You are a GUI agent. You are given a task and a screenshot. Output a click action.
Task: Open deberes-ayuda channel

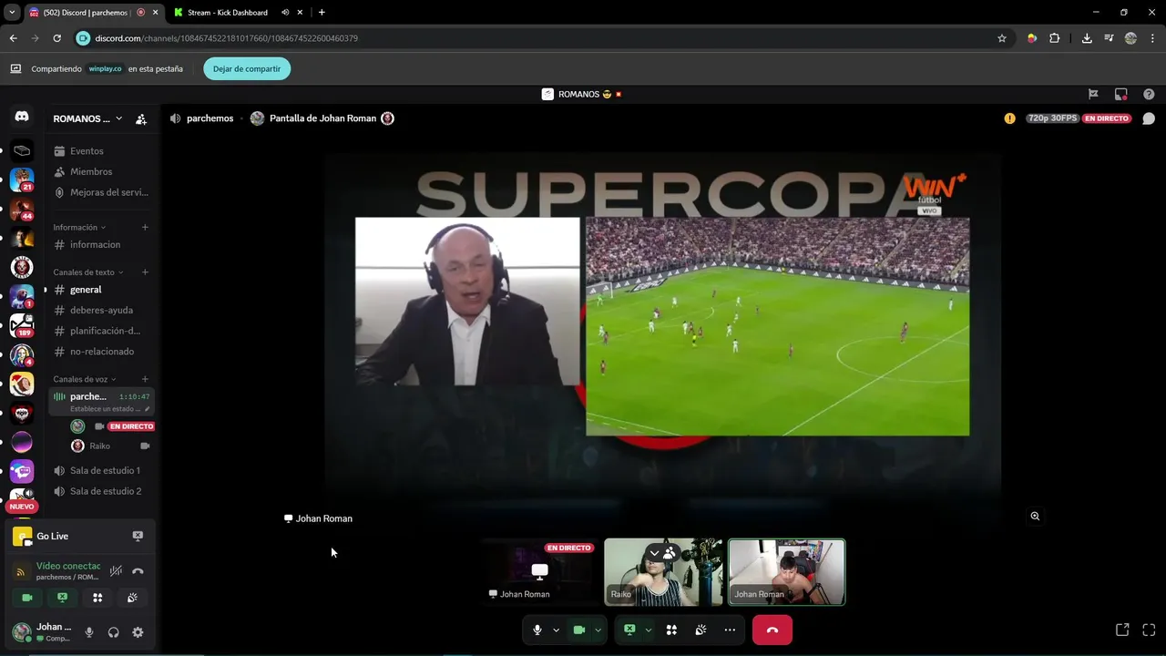coord(101,310)
